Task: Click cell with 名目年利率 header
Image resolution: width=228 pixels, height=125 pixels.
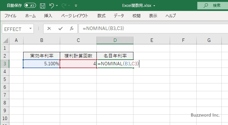Action: (115, 56)
